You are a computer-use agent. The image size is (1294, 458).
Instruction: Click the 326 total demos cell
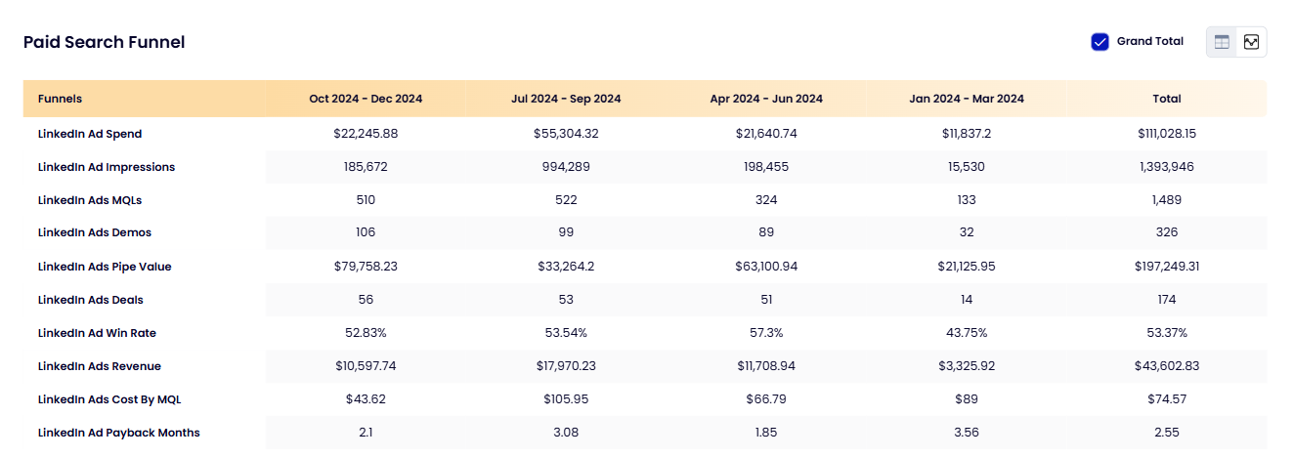(x=1167, y=232)
